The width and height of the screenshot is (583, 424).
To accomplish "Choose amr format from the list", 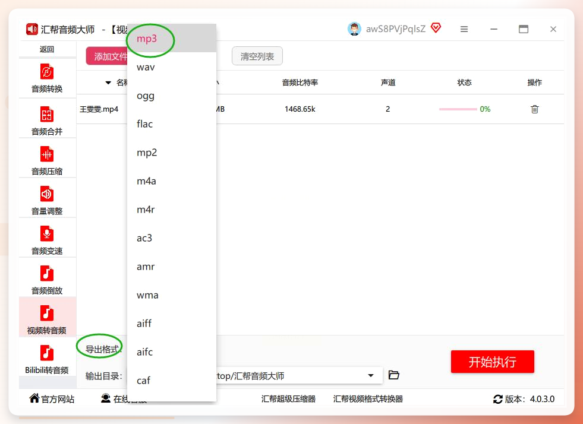I will [x=171, y=267].
